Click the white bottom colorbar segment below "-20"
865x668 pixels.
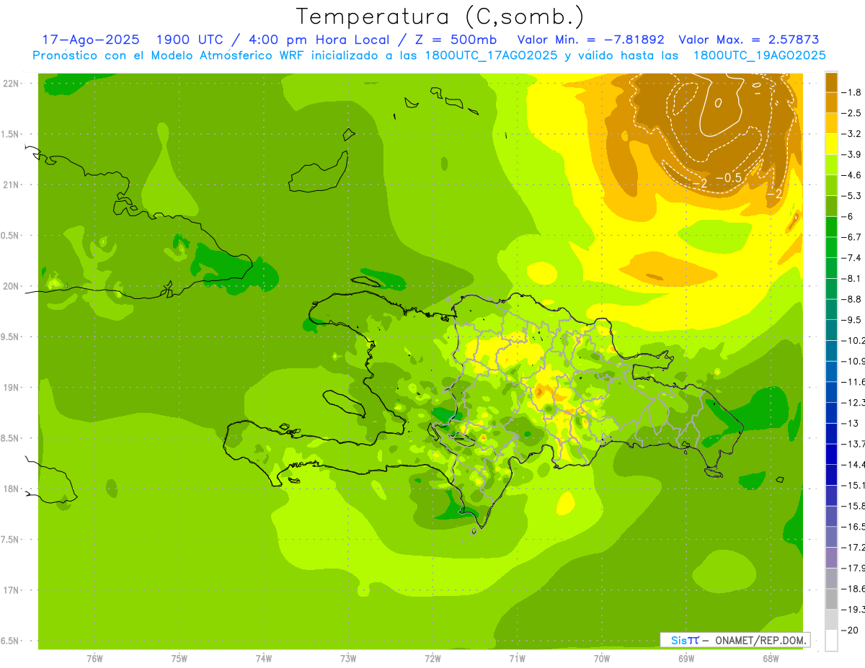(x=831, y=640)
